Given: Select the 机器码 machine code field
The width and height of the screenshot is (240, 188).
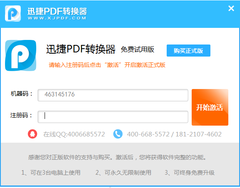Looking at the screenshot, I should (113, 95).
